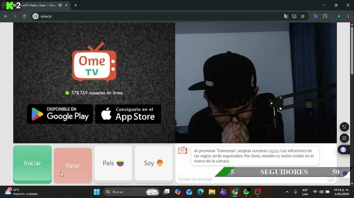Screen dimensions: 354x198
Task: Click the green Iniciar button
Action: (x=32, y=164)
